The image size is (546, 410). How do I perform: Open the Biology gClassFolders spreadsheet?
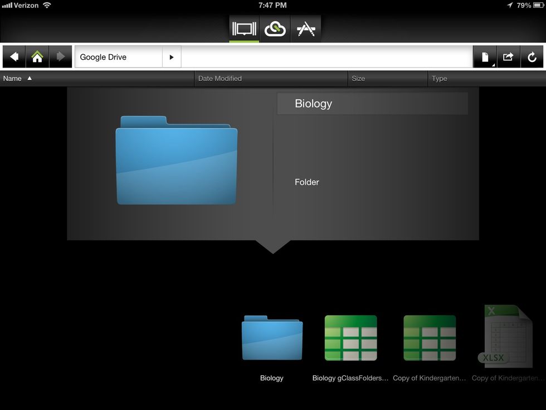tap(351, 338)
